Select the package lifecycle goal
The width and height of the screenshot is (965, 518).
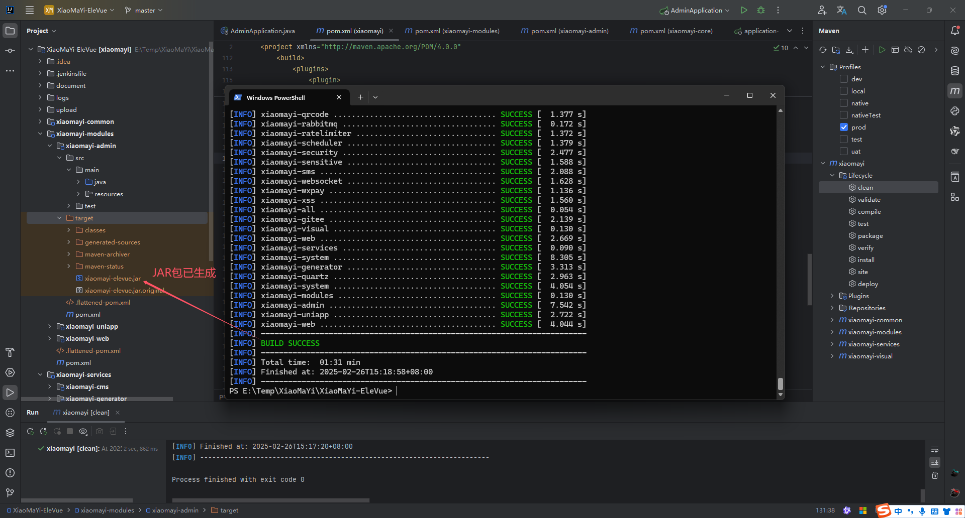[870, 236]
